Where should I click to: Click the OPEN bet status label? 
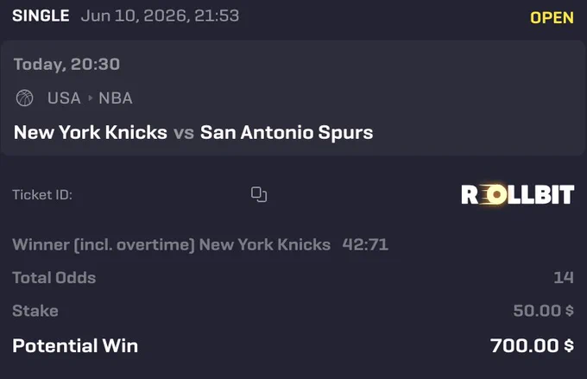pyautogui.click(x=552, y=17)
